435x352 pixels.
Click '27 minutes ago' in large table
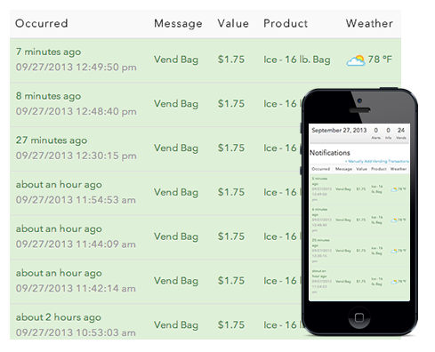click(52, 140)
